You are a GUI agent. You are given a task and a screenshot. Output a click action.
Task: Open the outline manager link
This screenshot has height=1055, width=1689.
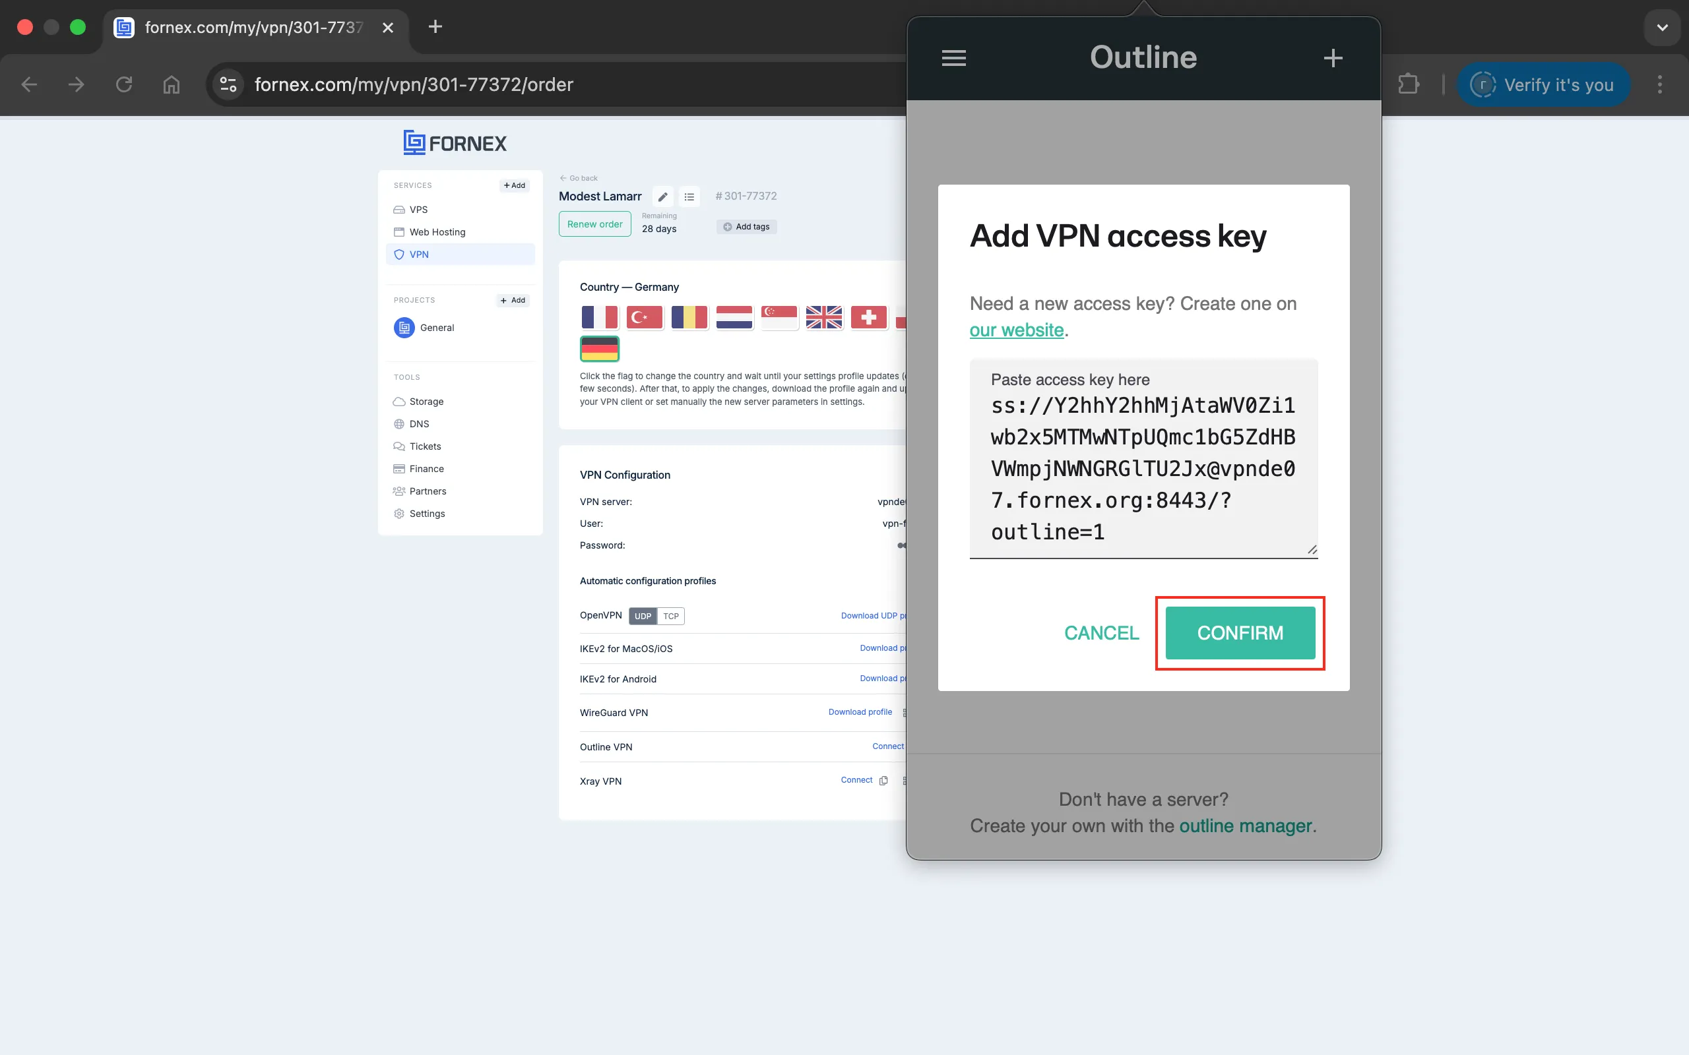pyautogui.click(x=1245, y=826)
